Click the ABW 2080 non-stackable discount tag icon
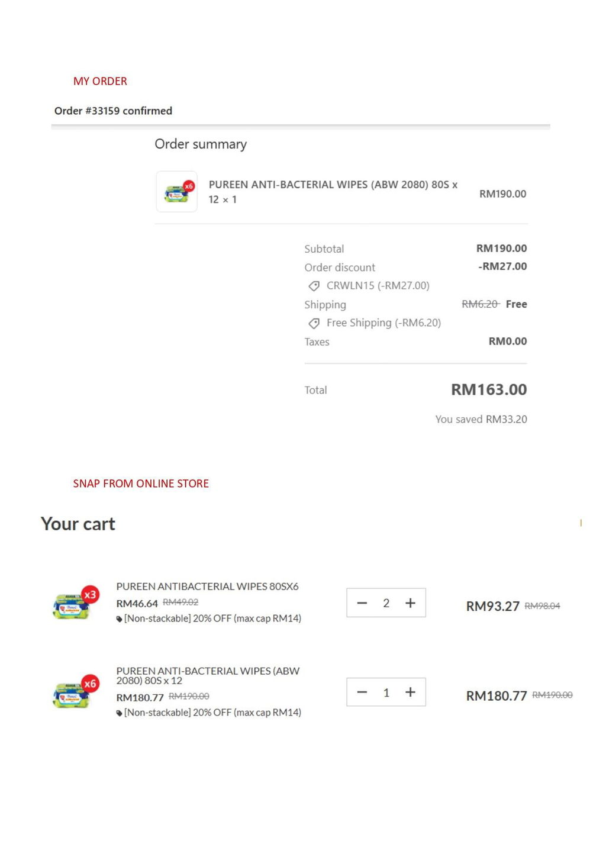The height and width of the screenshot is (857, 606). click(x=119, y=713)
